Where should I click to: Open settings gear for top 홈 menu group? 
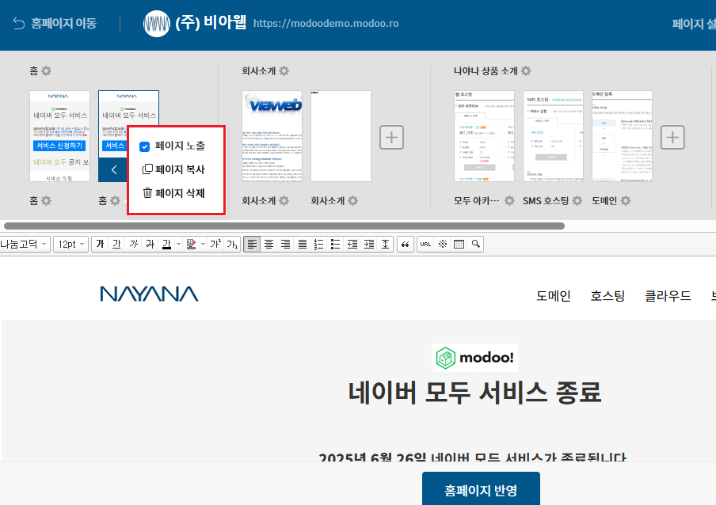click(x=46, y=70)
